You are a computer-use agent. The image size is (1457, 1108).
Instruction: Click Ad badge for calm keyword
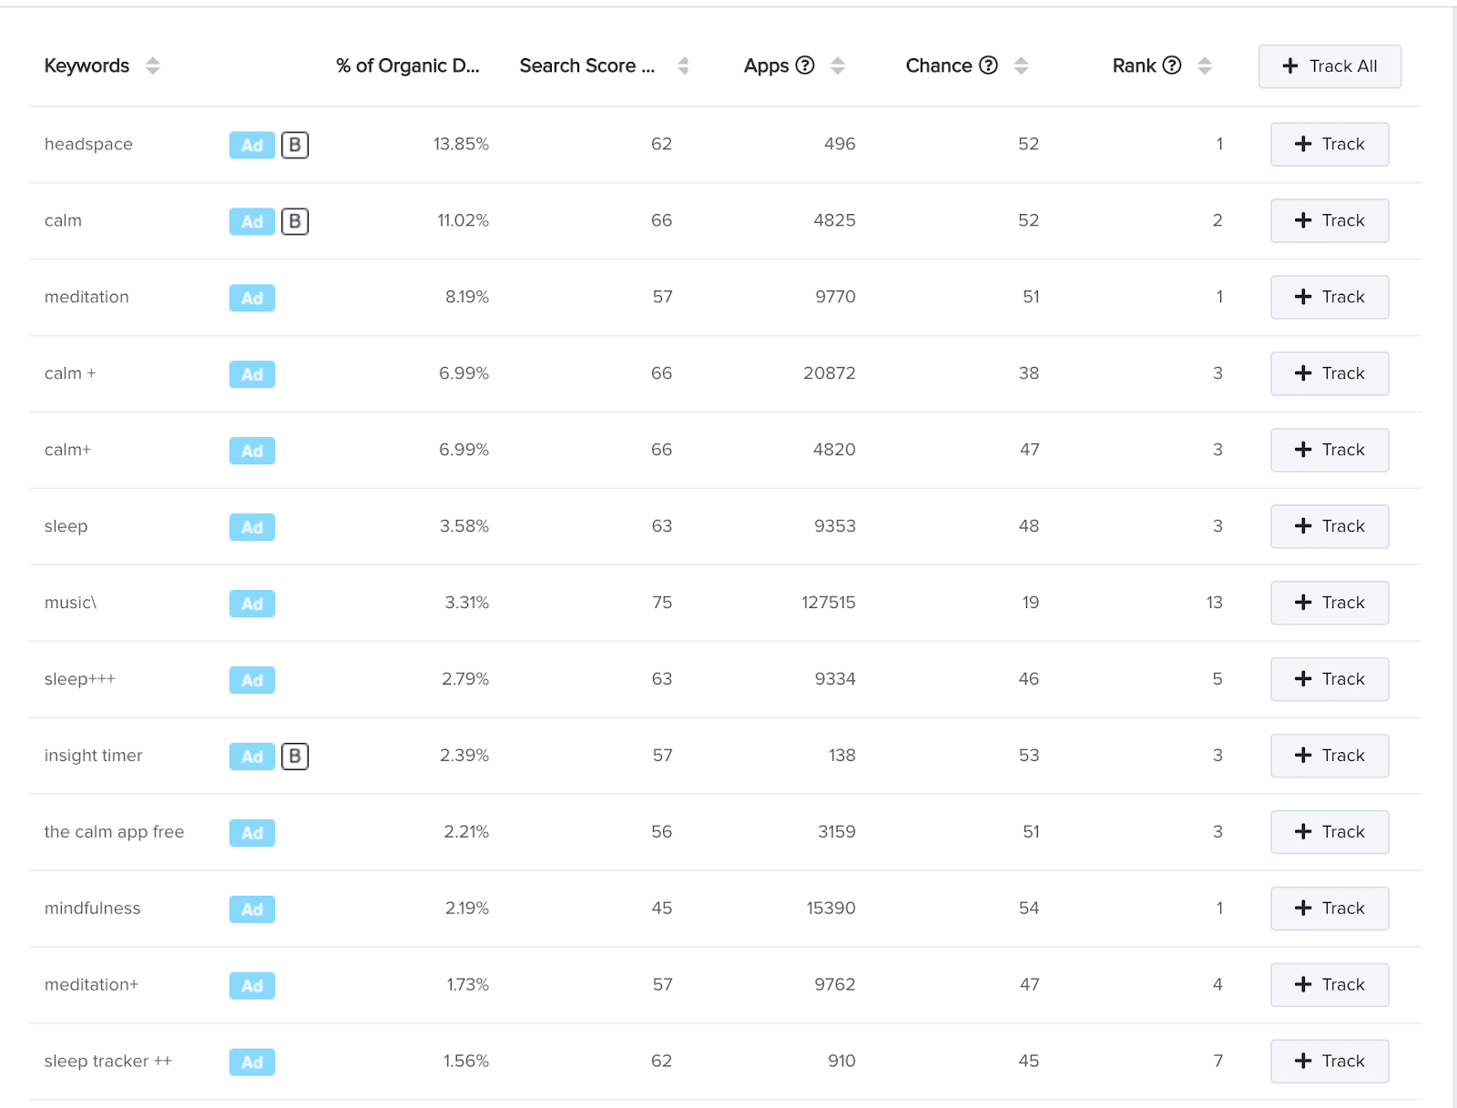click(252, 221)
